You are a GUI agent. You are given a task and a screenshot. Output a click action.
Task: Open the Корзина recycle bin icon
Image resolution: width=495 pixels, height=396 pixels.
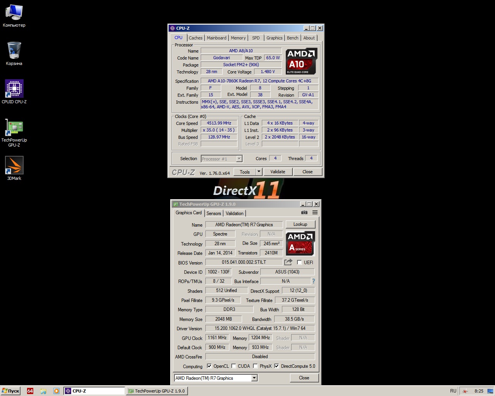coord(14,53)
